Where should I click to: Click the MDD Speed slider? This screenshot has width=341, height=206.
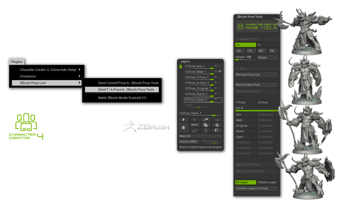point(211,141)
